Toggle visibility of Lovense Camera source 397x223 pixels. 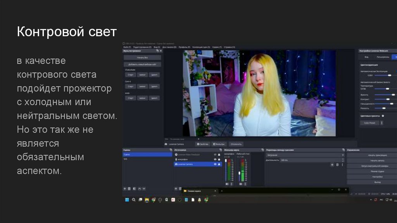pyautogui.click(x=215, y=164)
